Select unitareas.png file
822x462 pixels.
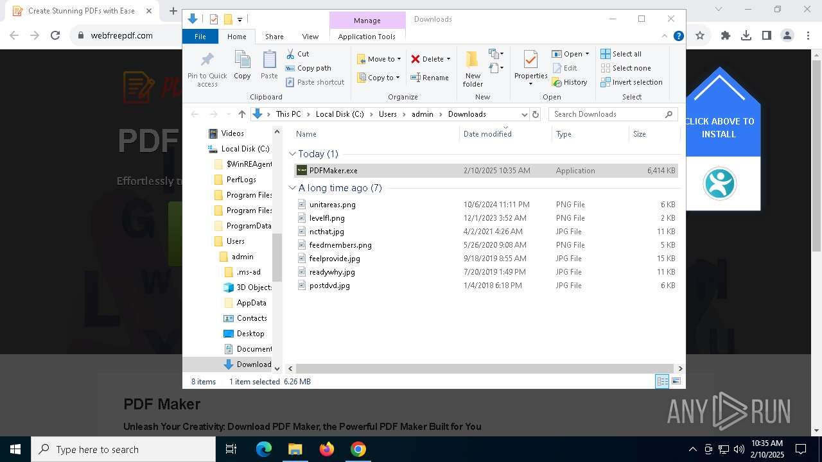(485, 205)
